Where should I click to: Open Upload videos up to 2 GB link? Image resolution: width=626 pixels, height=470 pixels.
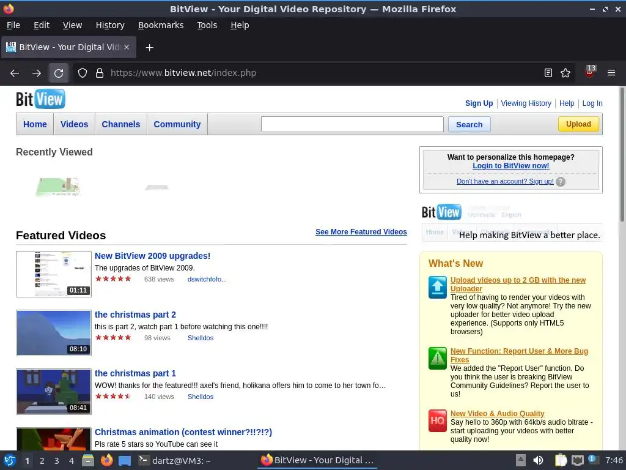518,284
